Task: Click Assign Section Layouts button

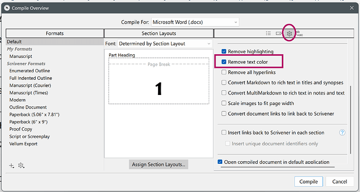Action: [x=159, y=164]
